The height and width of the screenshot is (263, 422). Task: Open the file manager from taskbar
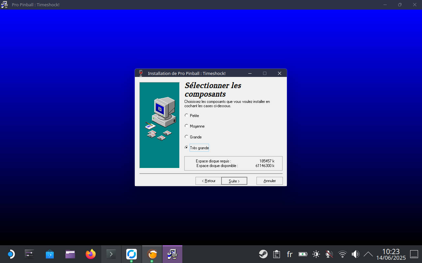tap(70, 254)
